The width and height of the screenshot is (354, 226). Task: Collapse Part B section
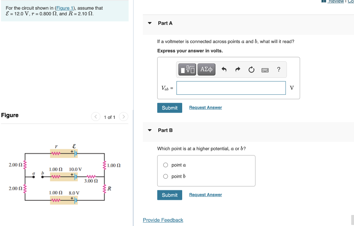point(149,130)
